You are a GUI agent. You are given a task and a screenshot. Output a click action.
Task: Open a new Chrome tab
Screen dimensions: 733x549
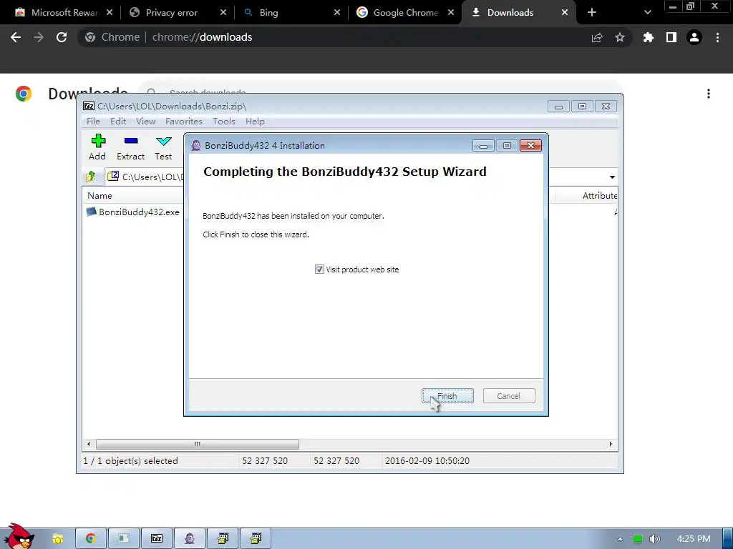tap(592, 13)
